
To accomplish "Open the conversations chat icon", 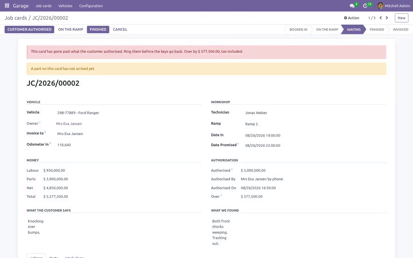I will click(352, 6).
